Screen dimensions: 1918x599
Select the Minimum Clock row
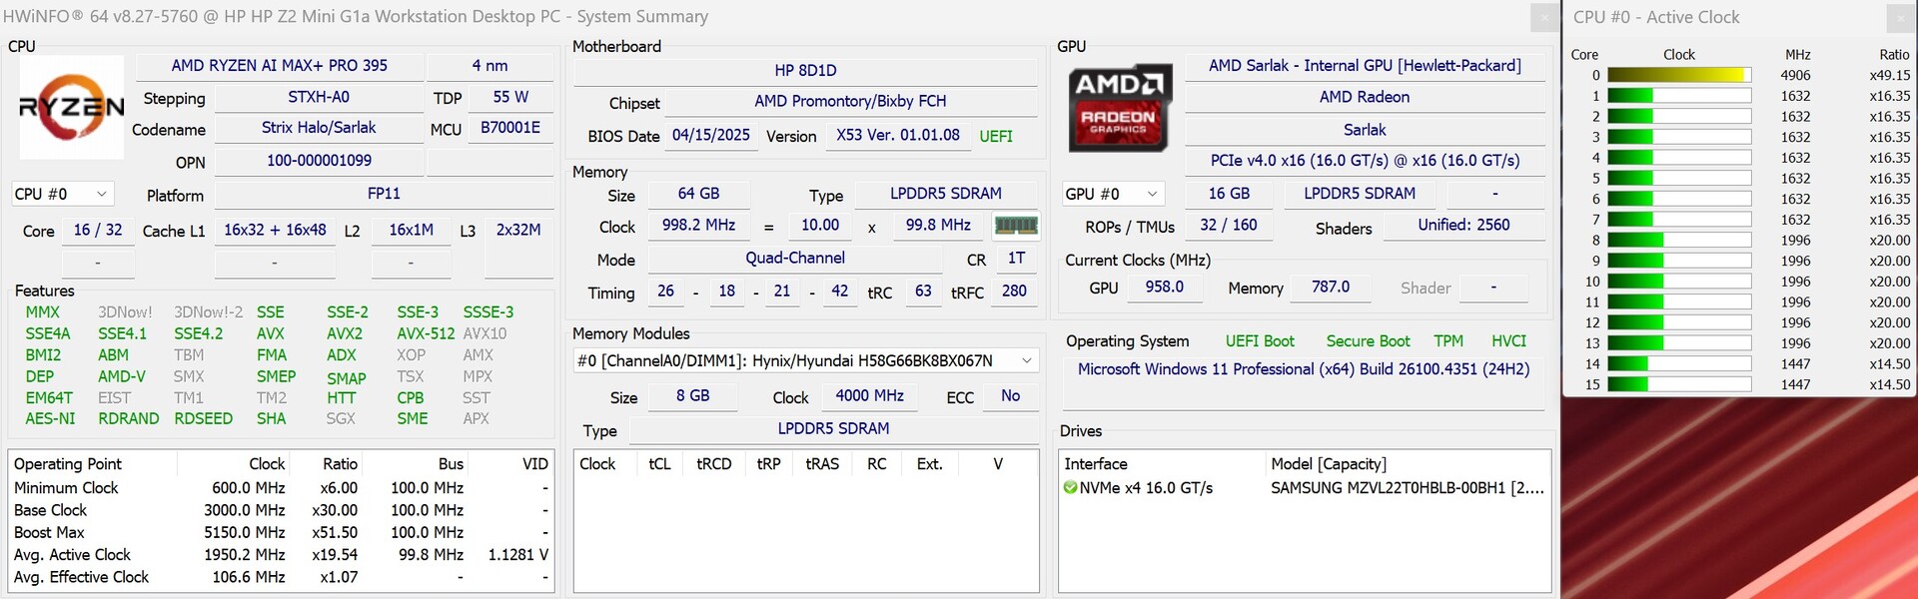tap(281, 488)
